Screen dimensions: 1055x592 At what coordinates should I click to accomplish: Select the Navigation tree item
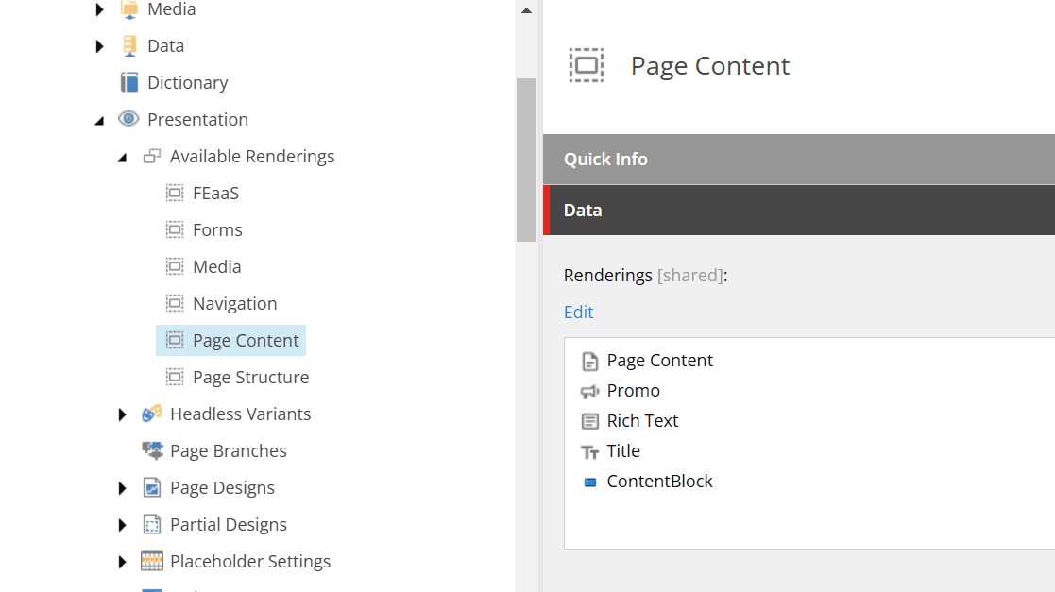(x=234, y=304)
